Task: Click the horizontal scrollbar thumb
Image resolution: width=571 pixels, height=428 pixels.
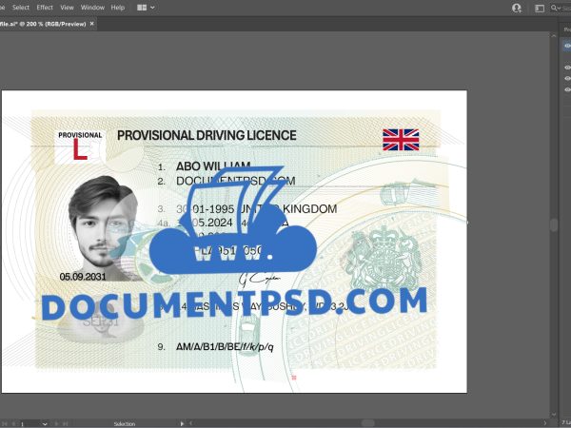Action: (x=368, y=423)
